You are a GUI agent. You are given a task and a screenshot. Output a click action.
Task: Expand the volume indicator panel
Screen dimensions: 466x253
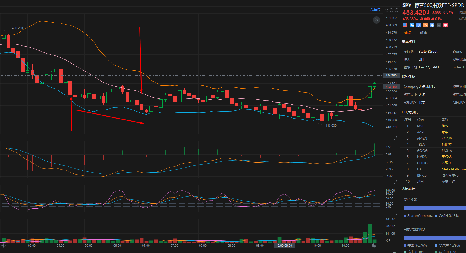[395, 216]
